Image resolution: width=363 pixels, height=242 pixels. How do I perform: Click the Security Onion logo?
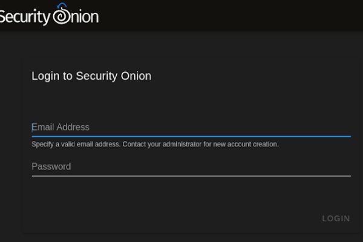48,16
